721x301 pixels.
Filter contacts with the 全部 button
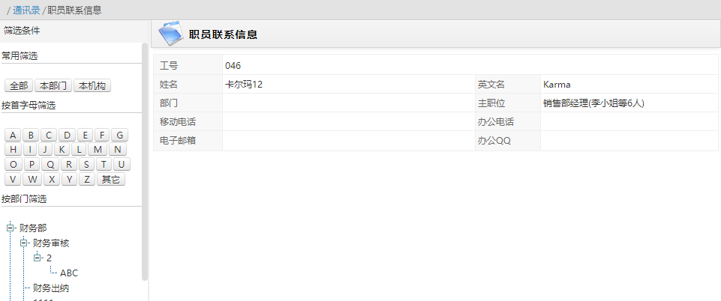19,86
